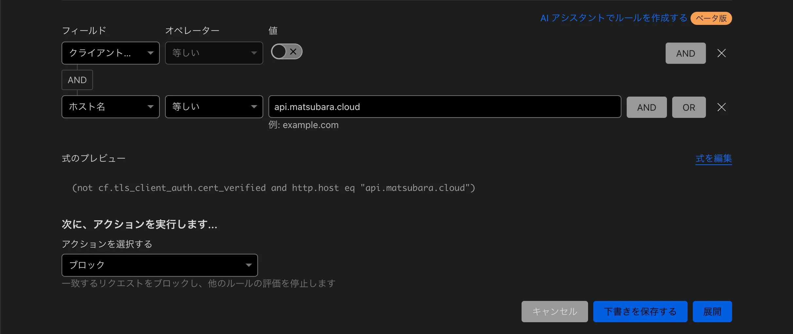The image size is (793, 334).
Task: Clear the toggle value with the X icon
Action: pyautogui.click(x=293, y=51)
